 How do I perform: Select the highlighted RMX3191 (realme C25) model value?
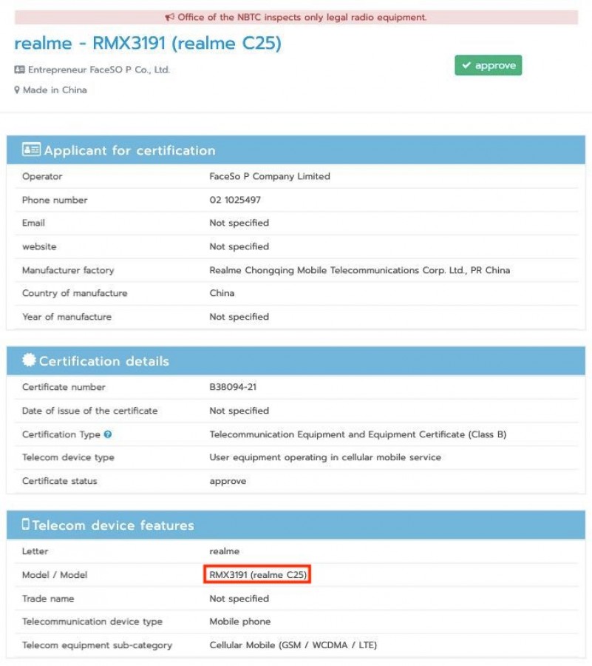click(x=257, y=574)
